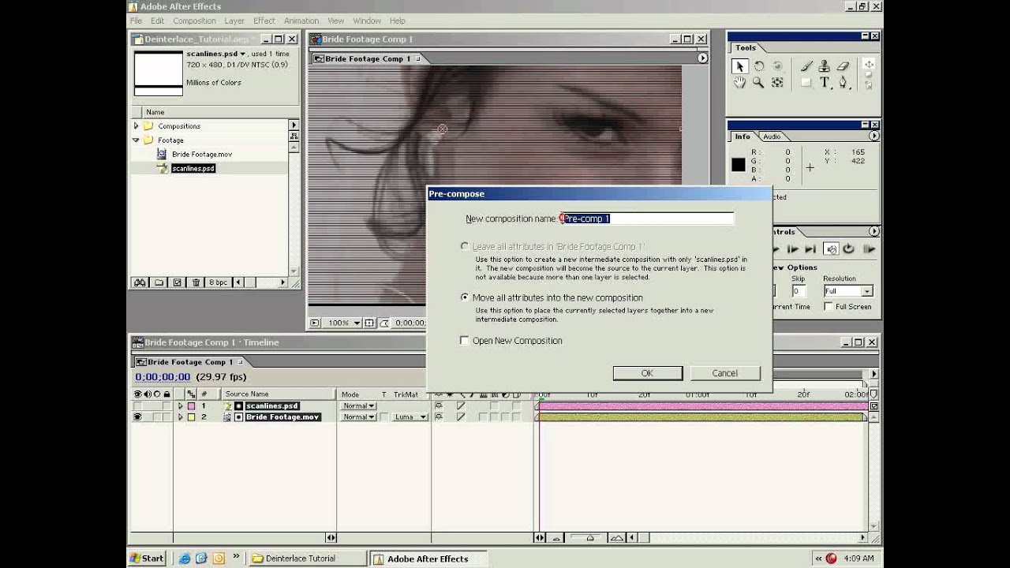Screen dimensions: 1010x568
Task: Open the Effect menu
Action: 264,21
